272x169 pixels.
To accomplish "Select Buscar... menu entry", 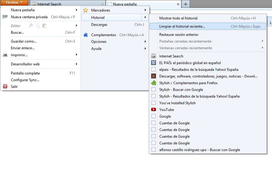I will (x=41, y=33).
